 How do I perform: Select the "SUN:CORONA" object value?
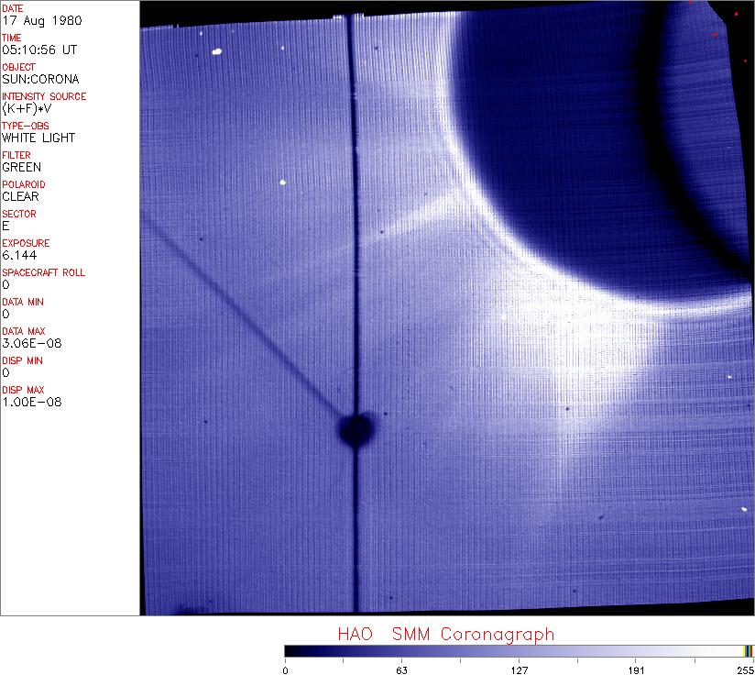pos(40,79)
